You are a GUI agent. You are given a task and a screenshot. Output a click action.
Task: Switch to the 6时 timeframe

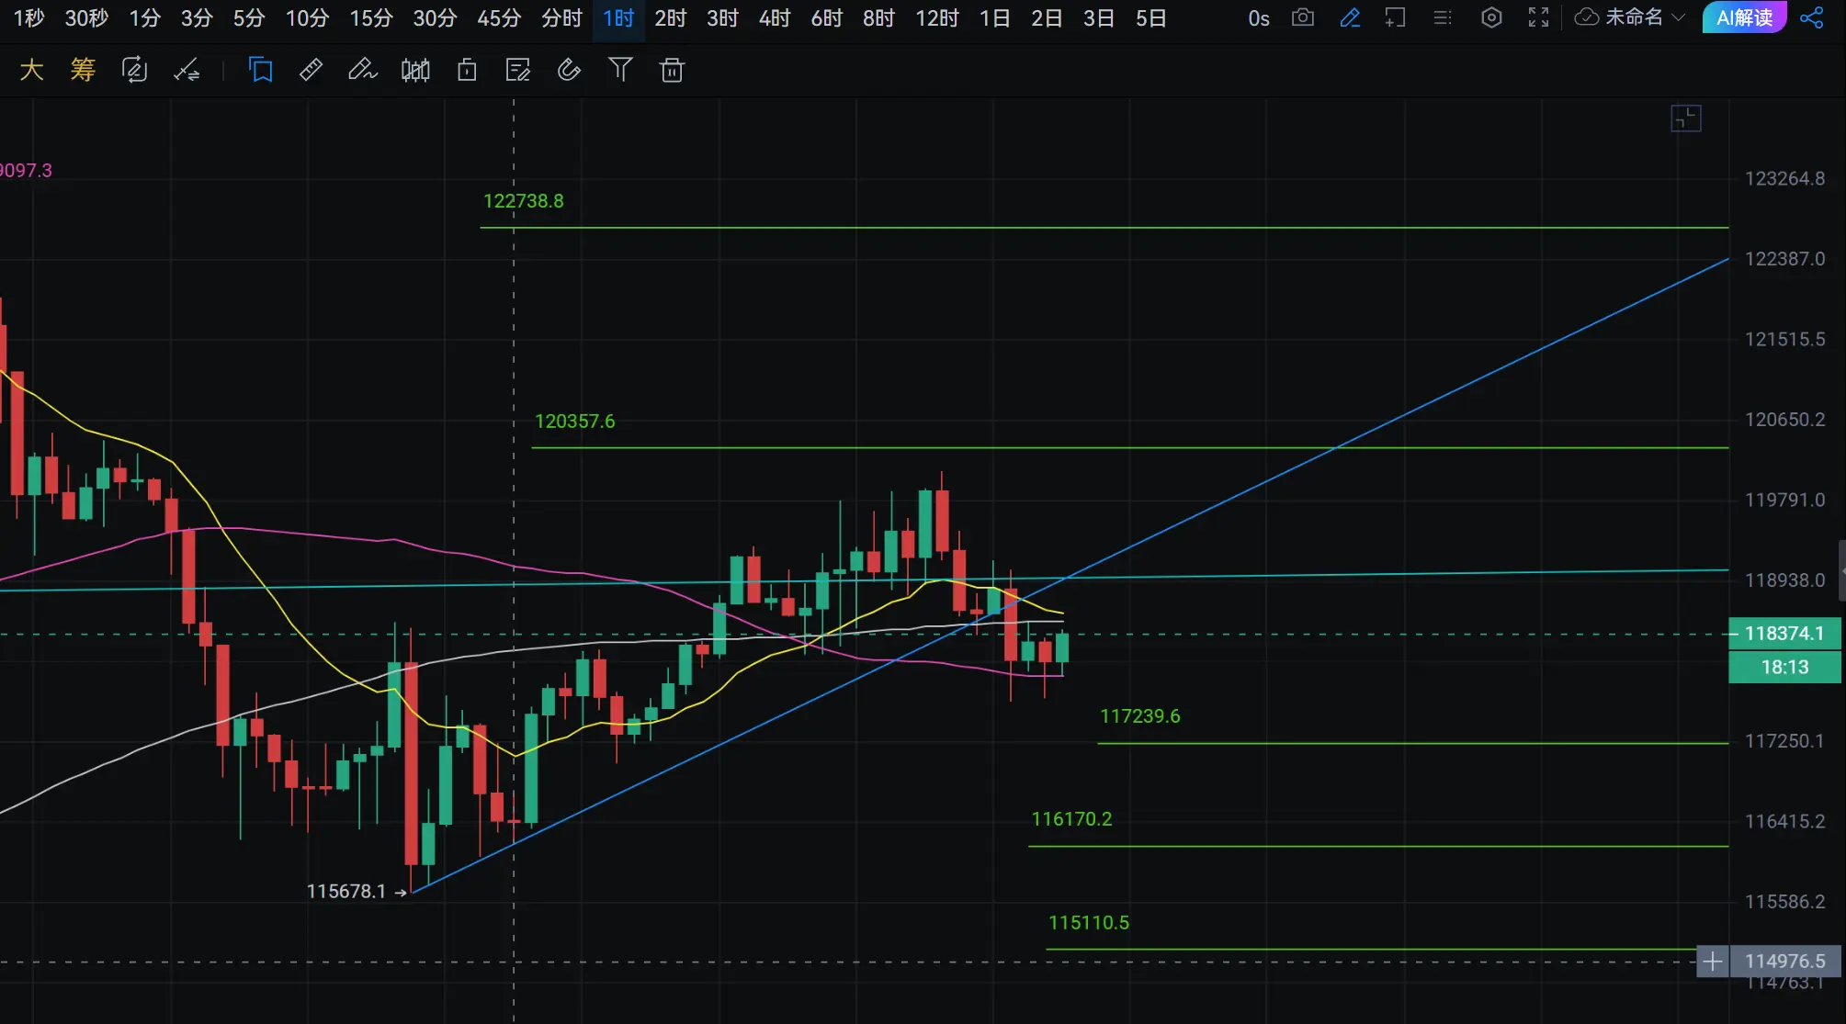827,18
